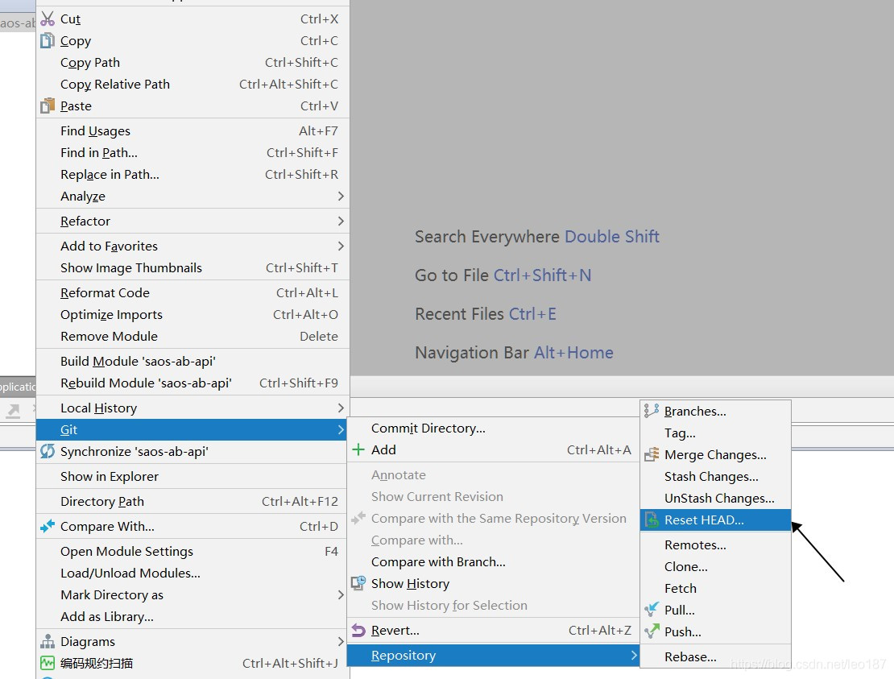The image size is (894, 679).
Task: Click the copy icon next to Copy
Action: click(x=48, y=40)
